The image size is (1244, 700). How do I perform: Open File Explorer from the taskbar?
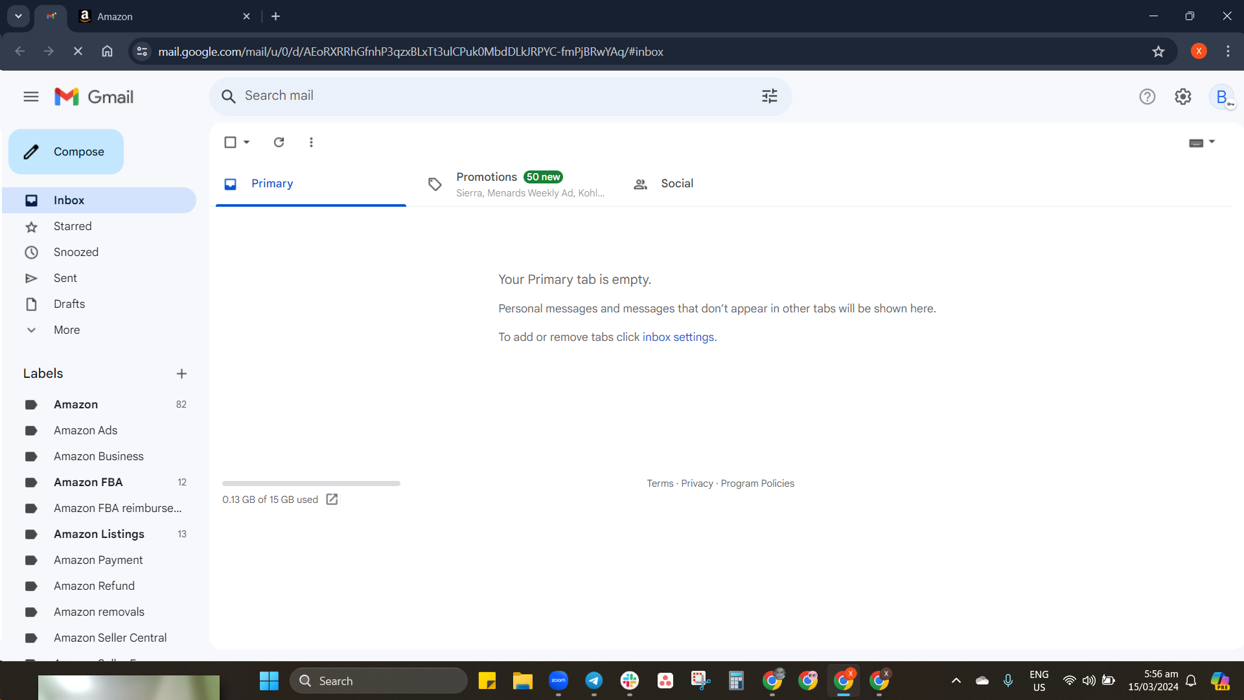(523, 681)
